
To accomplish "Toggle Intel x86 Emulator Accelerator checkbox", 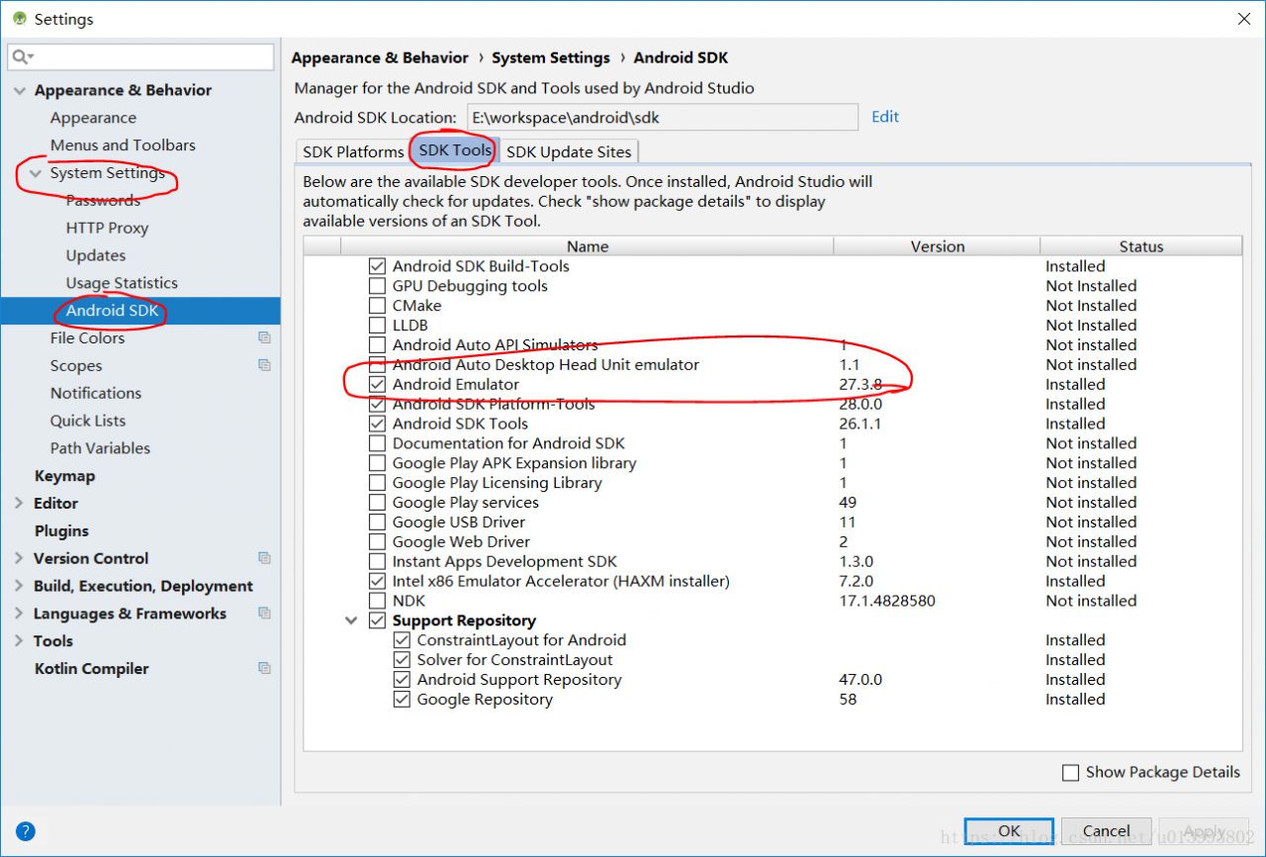I will point(377,581).
